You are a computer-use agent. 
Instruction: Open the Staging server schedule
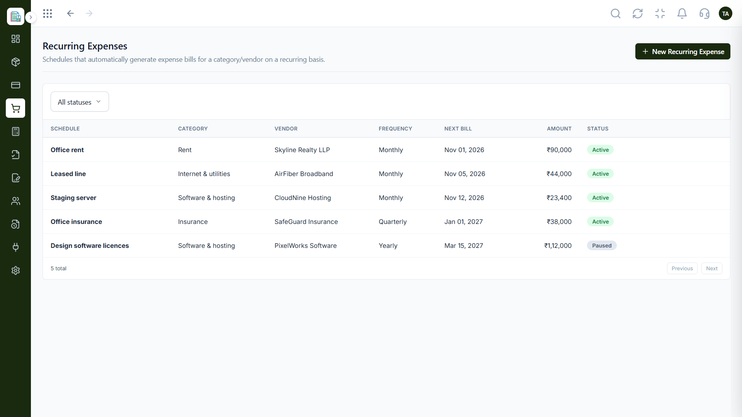[73, 198]
